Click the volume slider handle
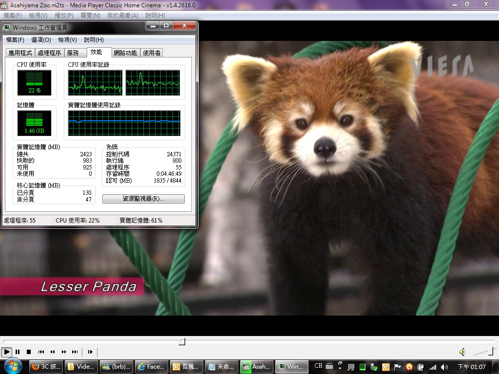 (x=491, y=351)
